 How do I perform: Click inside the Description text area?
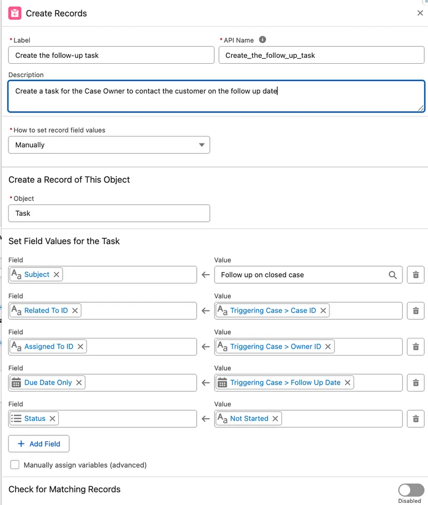[x=216, y=96]
